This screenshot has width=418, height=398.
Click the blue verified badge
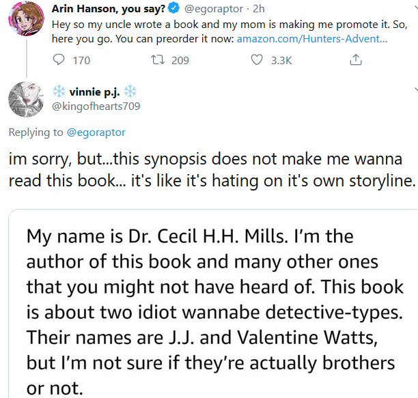click(x=174, y=8)
